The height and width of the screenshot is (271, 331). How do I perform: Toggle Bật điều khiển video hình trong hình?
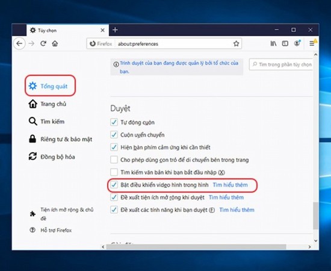point(114,185)
